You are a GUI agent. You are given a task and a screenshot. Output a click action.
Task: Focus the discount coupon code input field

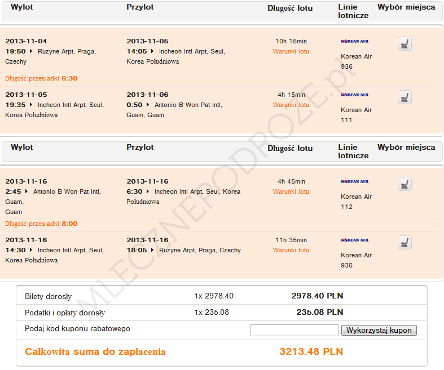[294, 330]
